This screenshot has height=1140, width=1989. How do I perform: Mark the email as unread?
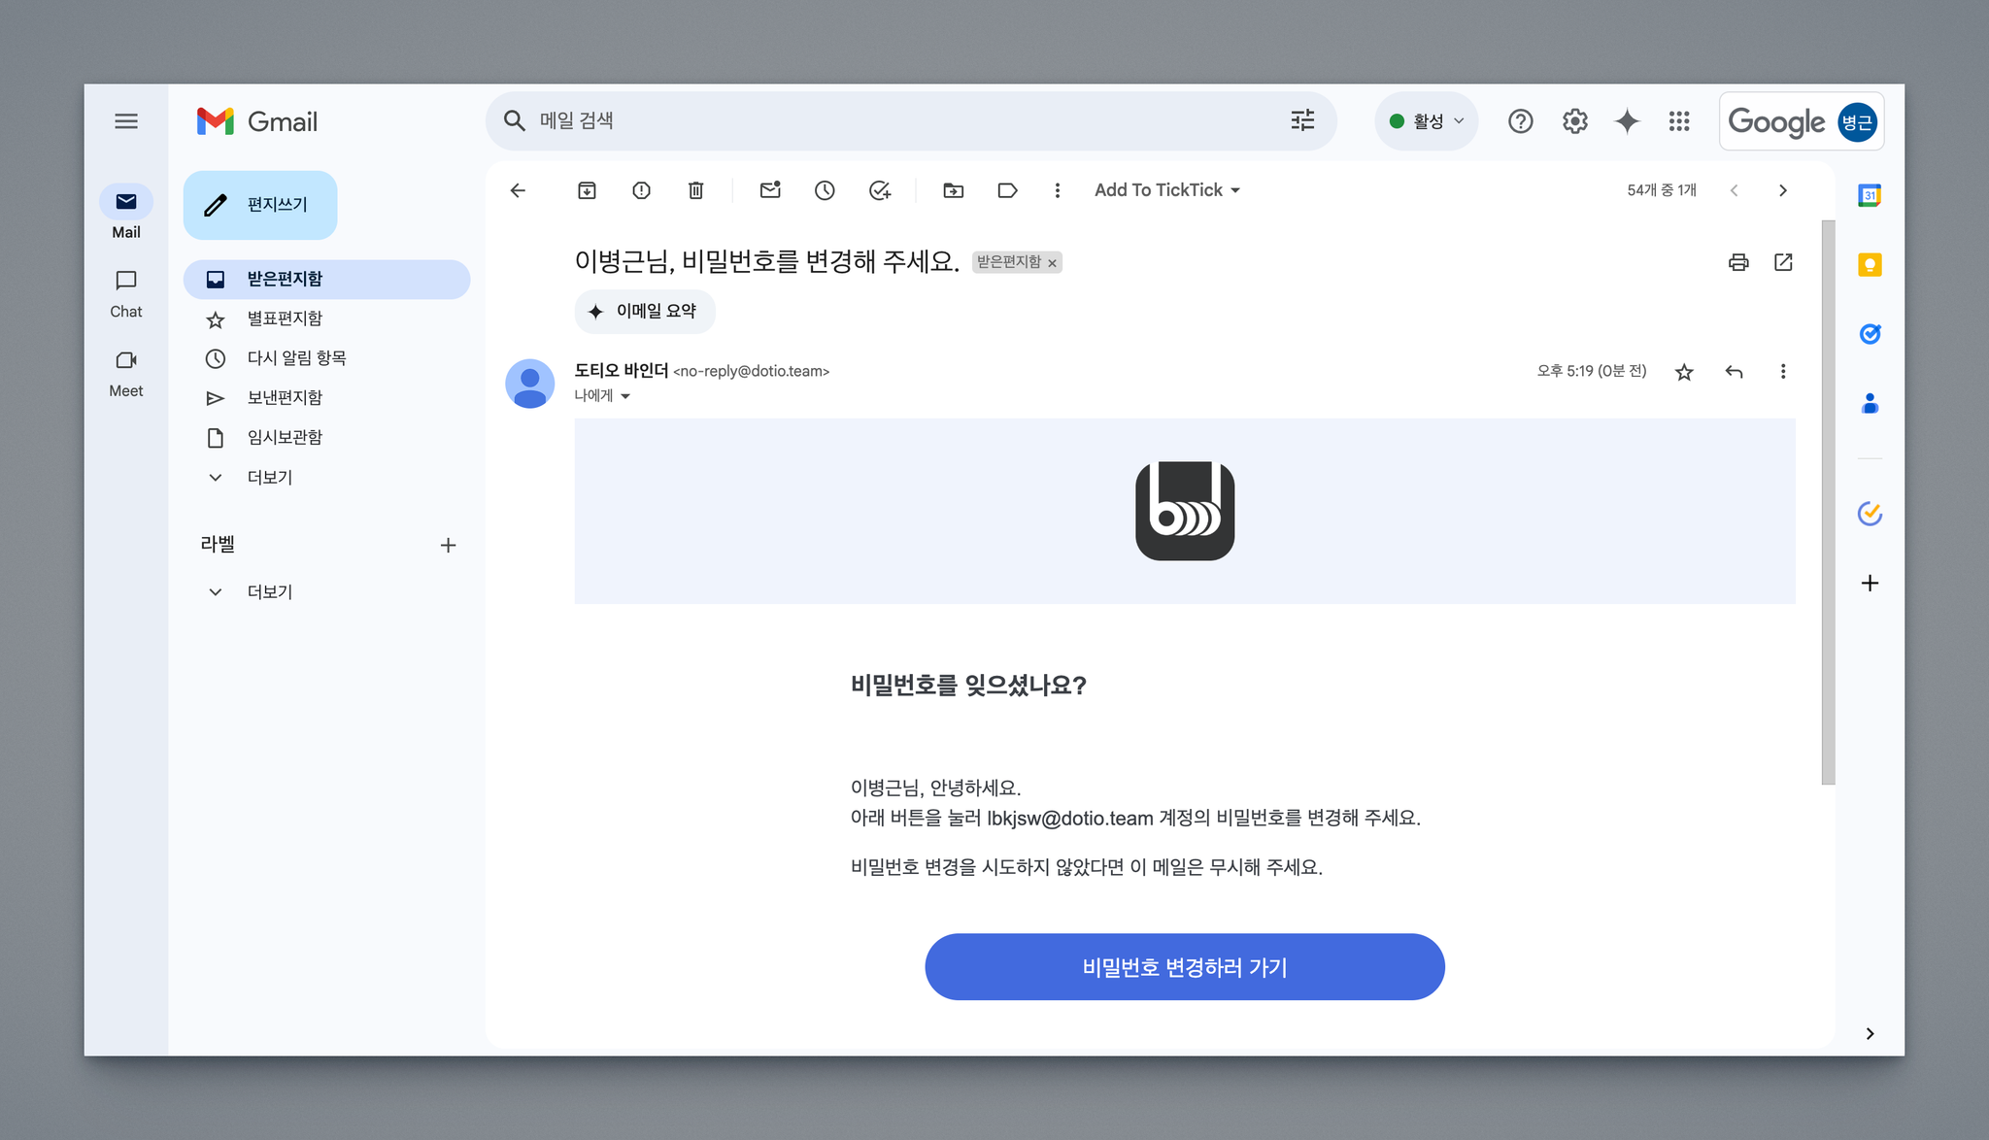pos(770,190)
